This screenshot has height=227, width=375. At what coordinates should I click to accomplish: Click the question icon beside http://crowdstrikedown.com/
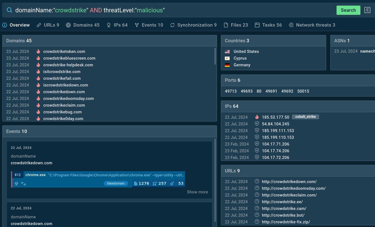tap(257, 182)
